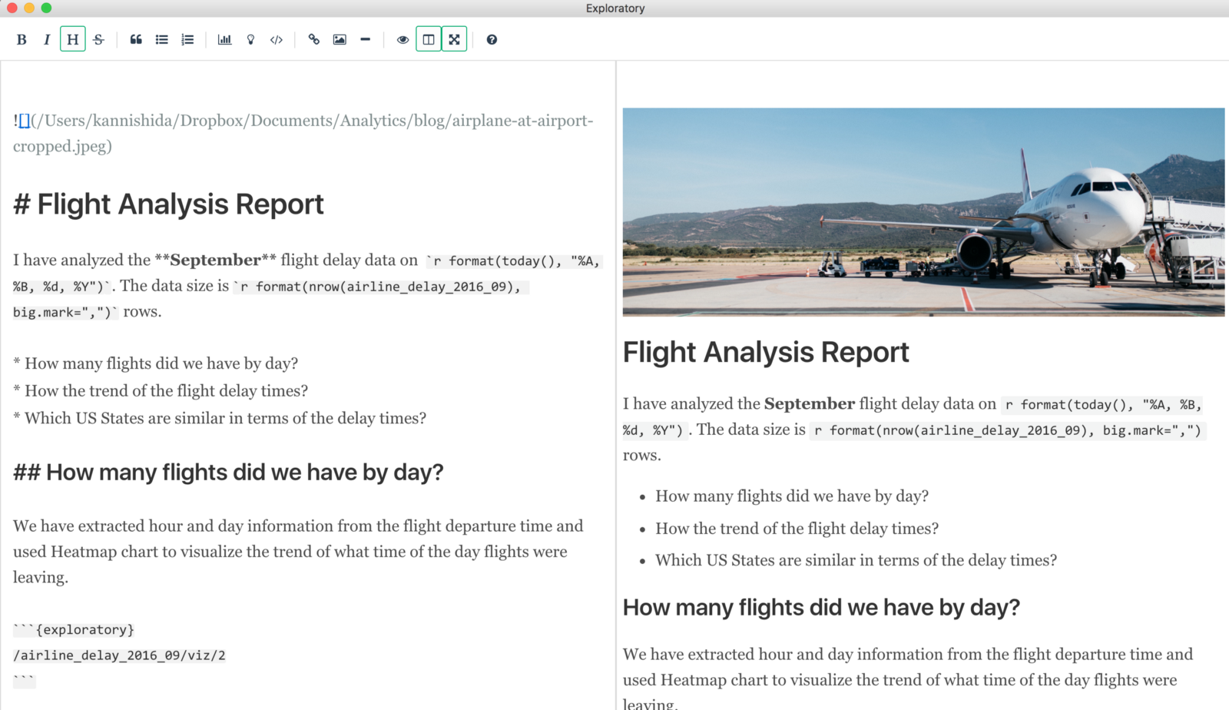Insert a blockquote

tap(136, 40)
